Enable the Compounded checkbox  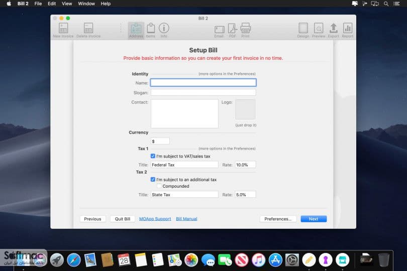pos(159,186)
